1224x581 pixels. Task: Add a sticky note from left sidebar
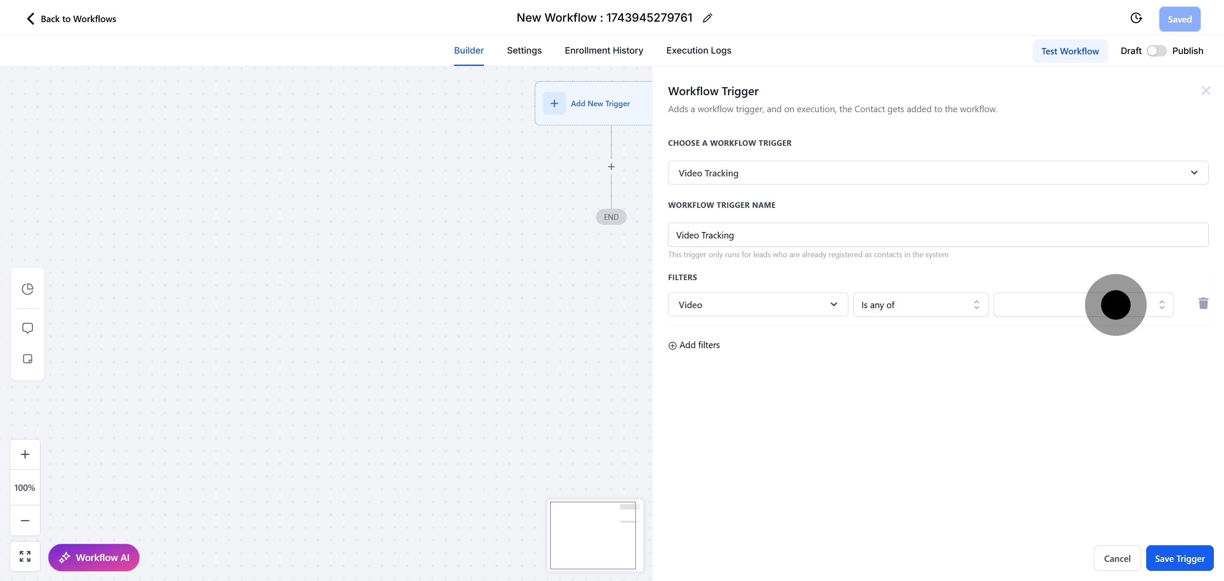(28, 359)
